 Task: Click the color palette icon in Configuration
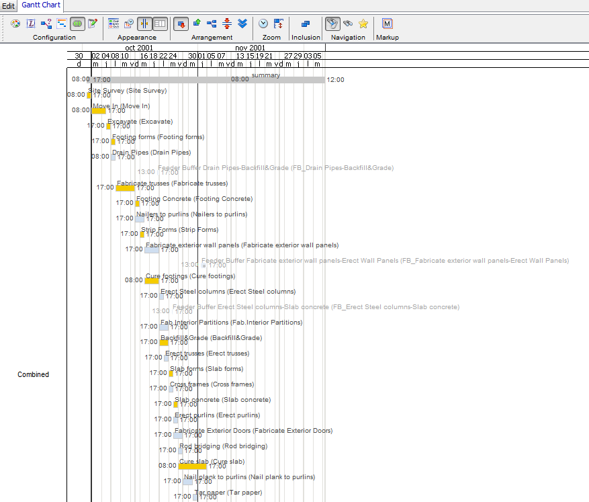(15, 24)
